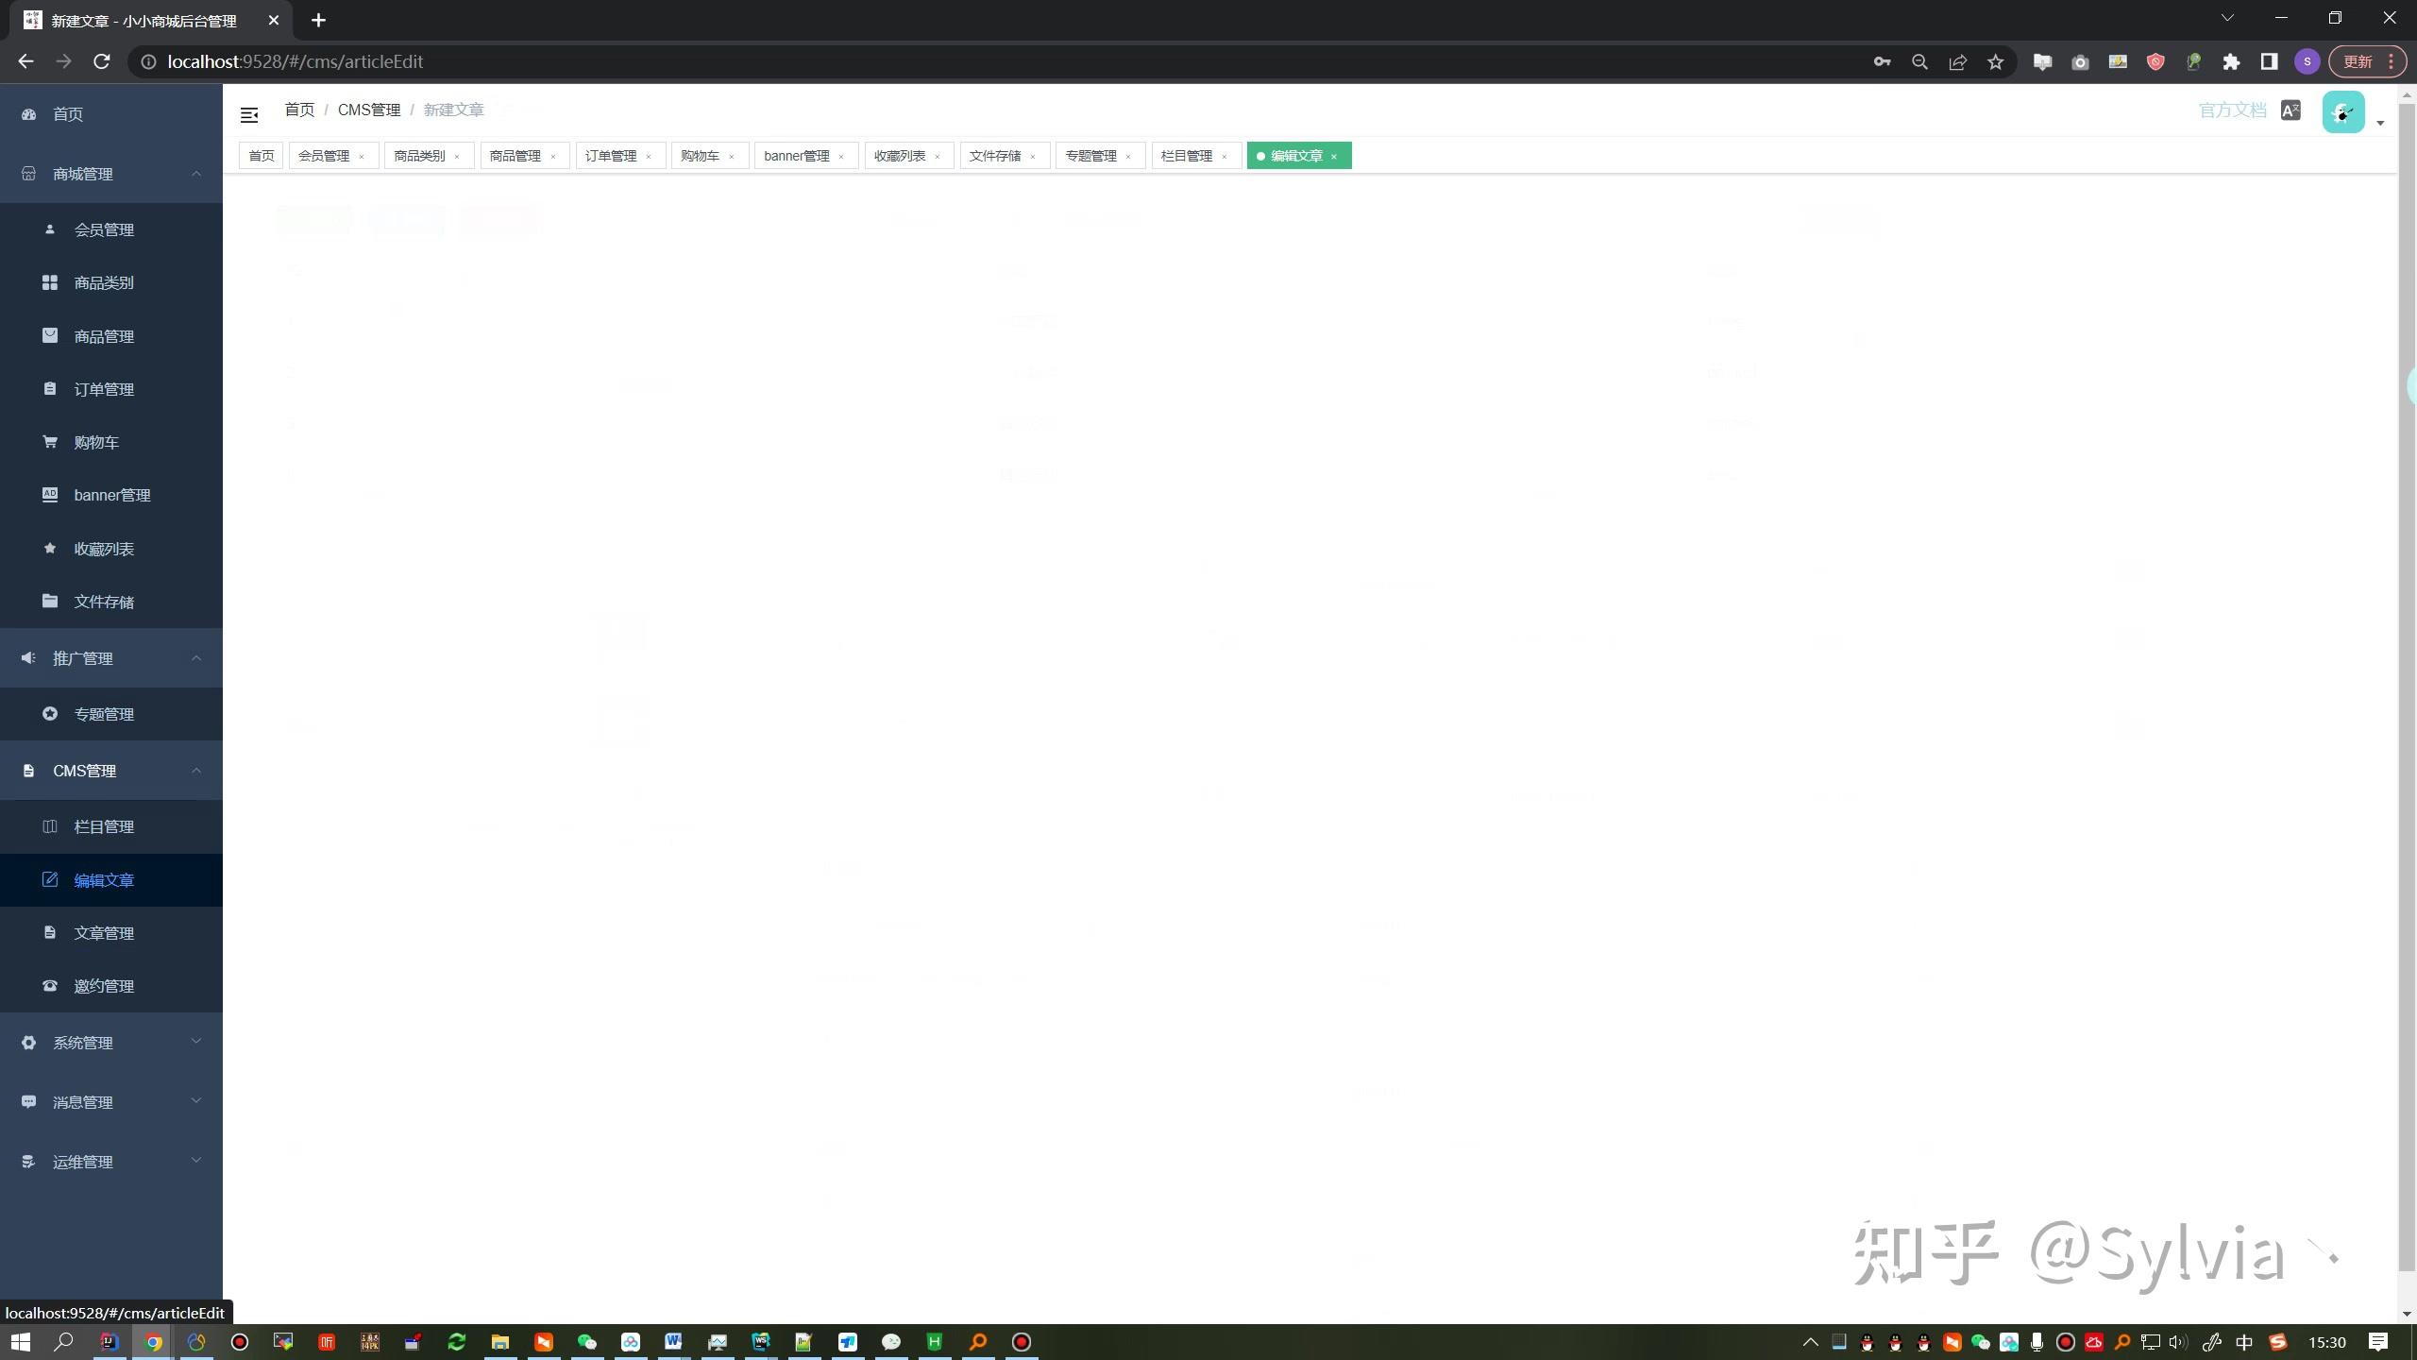Click the 商品类别 grid icon
This screenshot has width=2417, height=1360.
tap(49, 282)
